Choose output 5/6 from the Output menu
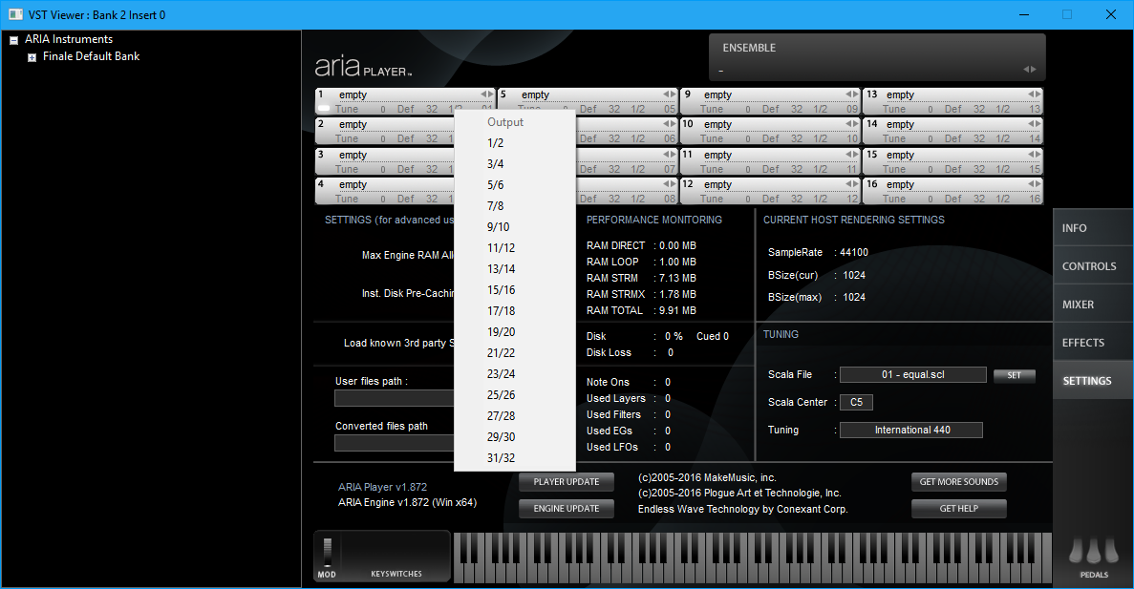Screen dimensions: 1134x589 [495, 185]
